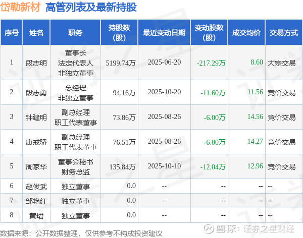Click the change value -11.60万
The image size is (303, 238).
tap(213, 93)
